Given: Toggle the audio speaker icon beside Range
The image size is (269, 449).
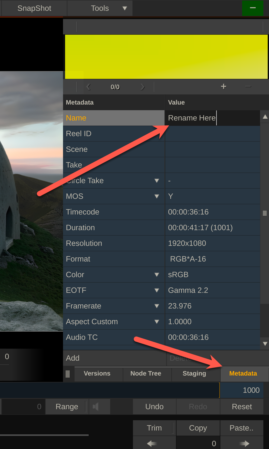Looking at the screenshot, I should click(x=96, y=407).
